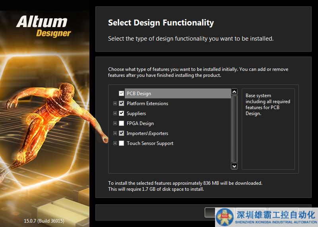Select the Platform Extensions label

click(147, 104)
